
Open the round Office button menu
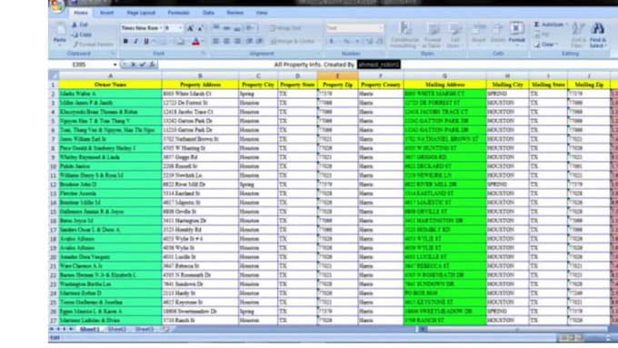(57, 5)
